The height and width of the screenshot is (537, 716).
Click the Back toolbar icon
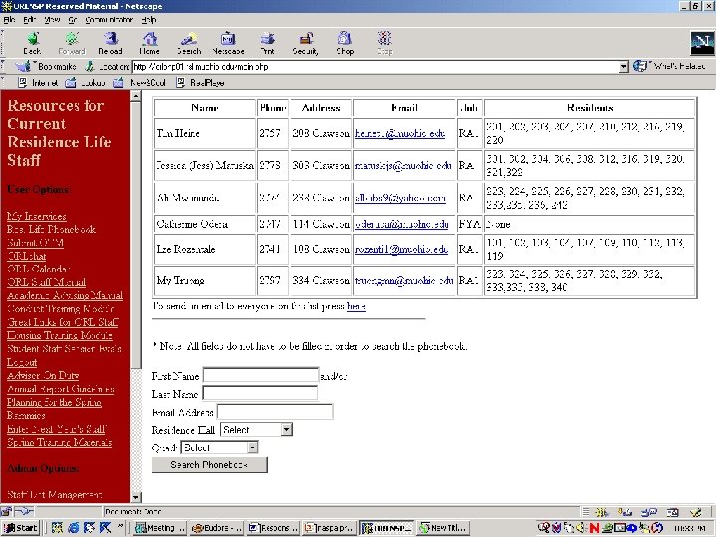[32, 41]
